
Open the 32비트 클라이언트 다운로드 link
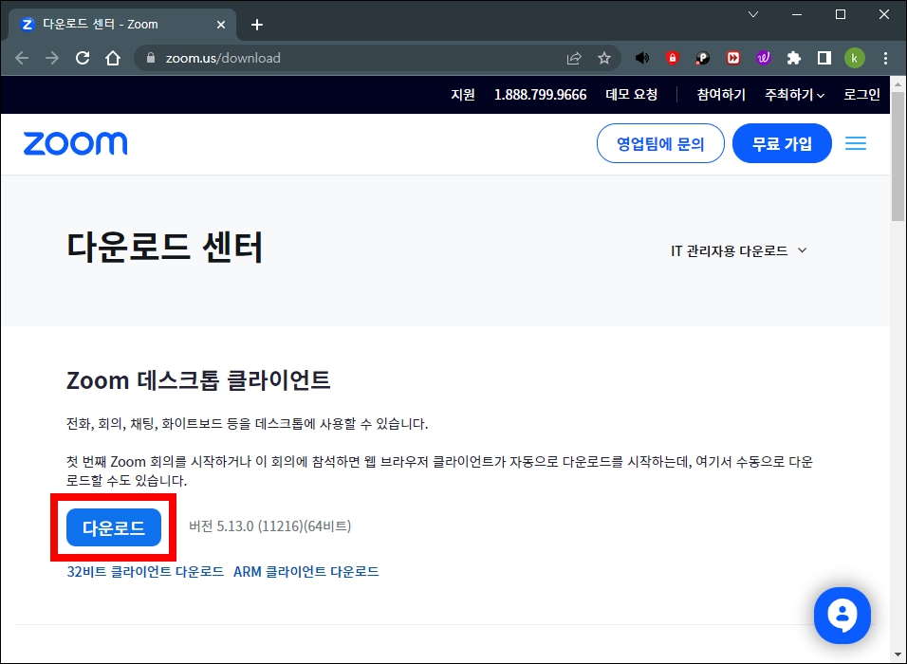point(145,571)
